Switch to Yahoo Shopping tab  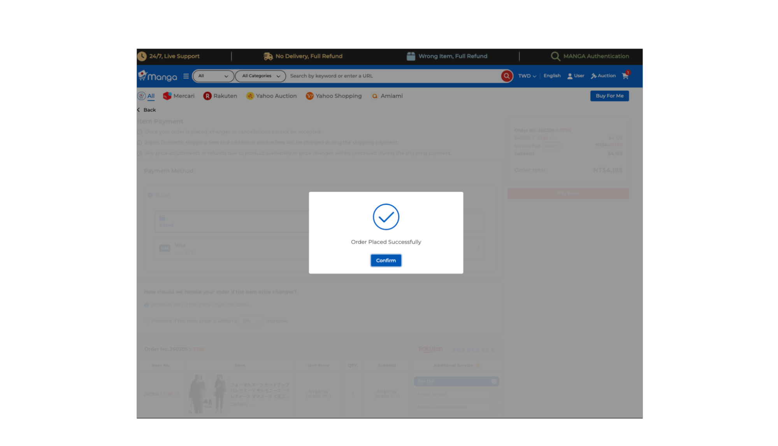(334, 96)
